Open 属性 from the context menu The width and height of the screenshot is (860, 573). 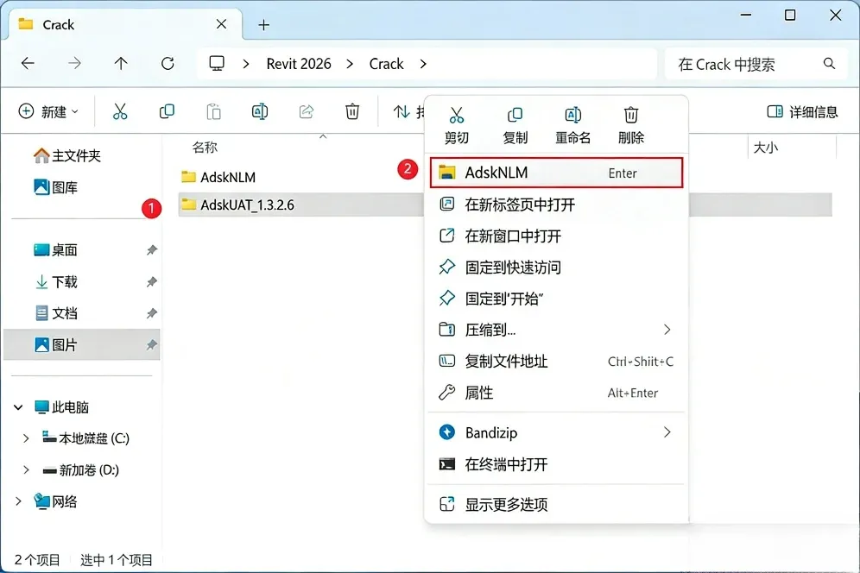557,393
